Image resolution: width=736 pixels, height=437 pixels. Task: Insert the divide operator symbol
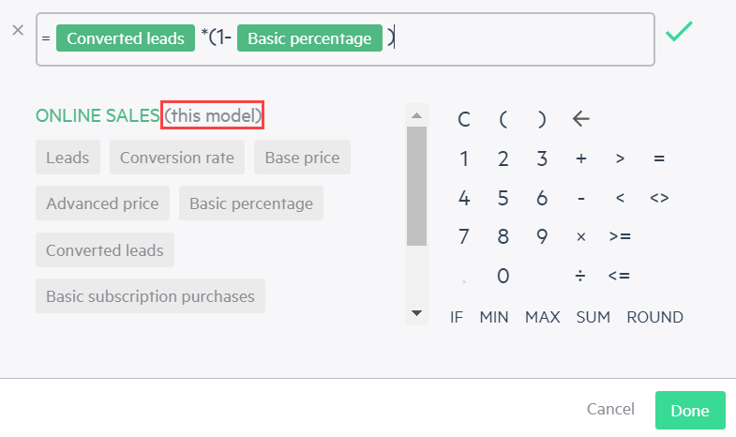click(580, 276)
